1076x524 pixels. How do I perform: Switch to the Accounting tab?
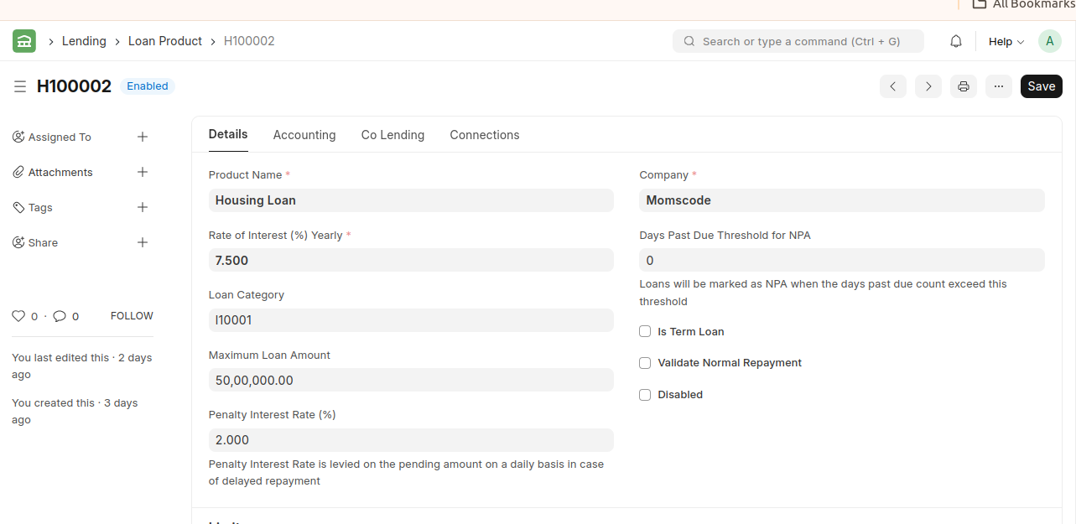click(304, 135)
